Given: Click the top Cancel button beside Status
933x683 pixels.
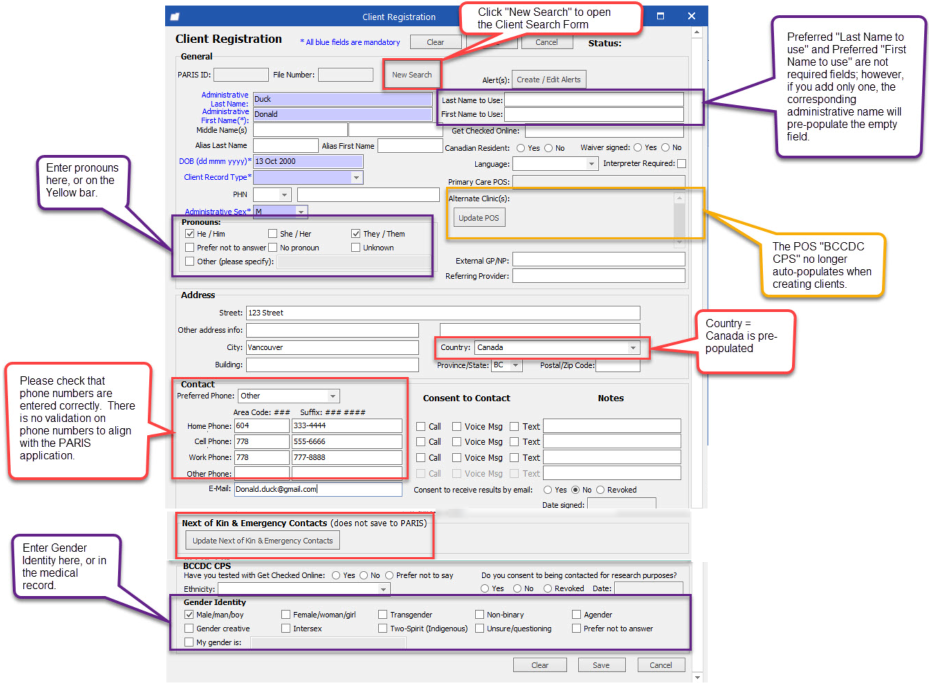Looking at the screenshot, I should 546,42.
